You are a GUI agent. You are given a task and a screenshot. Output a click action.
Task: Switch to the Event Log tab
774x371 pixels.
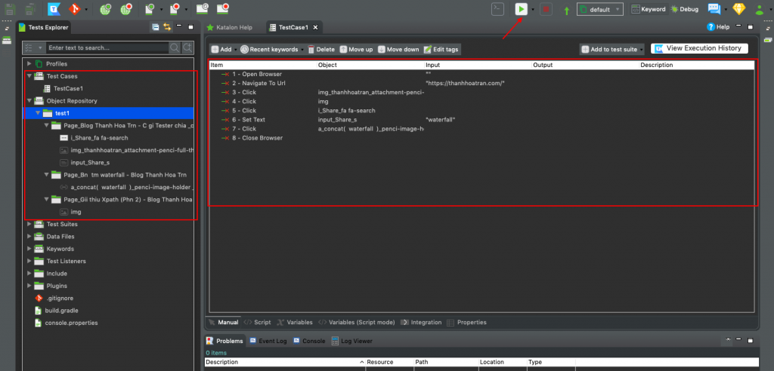268,341
